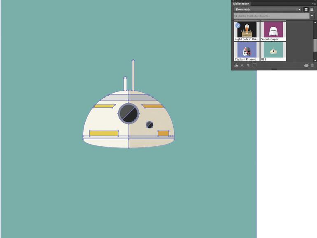This screenshot has height=238, width=317.
Task: Click the Adobe Stock search field
Action: pos(272,16)
